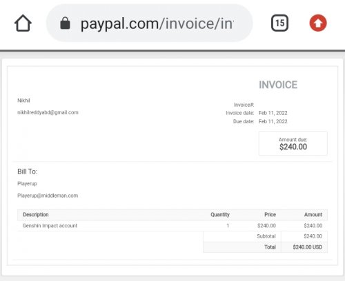
Task: Click the Bill To heading
Action: (x=27, y=171)
